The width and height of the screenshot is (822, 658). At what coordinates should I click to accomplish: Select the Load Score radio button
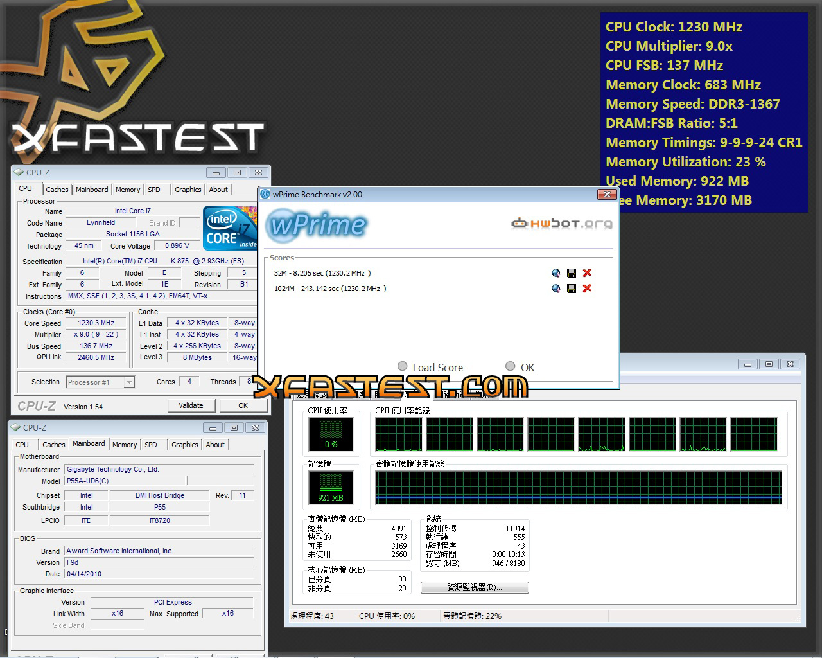pyautogui.click(x=403, y=366)
